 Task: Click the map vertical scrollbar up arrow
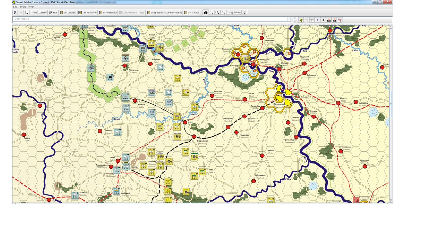(391, 27)
